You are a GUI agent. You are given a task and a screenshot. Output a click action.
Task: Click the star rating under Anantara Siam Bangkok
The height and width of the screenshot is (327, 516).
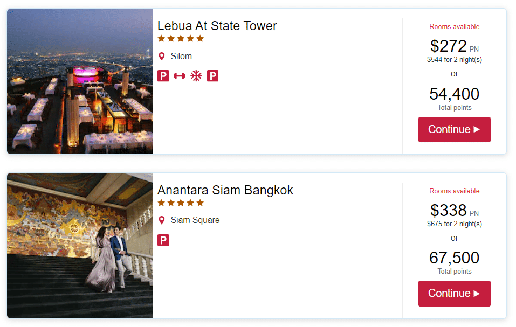(x=181, y=203)
